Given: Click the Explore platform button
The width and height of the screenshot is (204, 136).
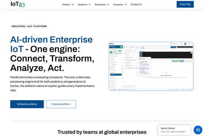Looking at the screenshot, I should (x=61, y=104).
